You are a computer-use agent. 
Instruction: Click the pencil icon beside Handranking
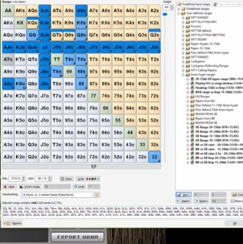point(97,195)
